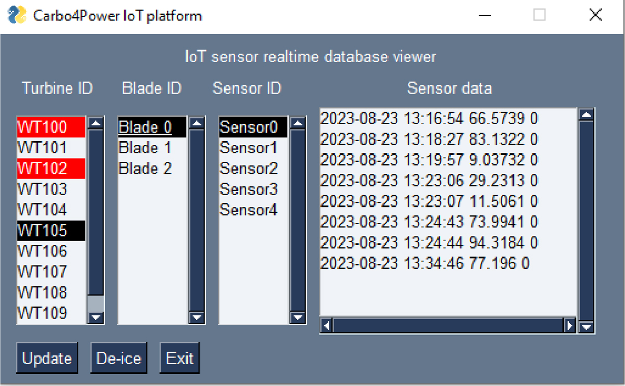The width and height of the screenshot is (625, 386).
Task: Click the Update button
Action: click(47, 358)
